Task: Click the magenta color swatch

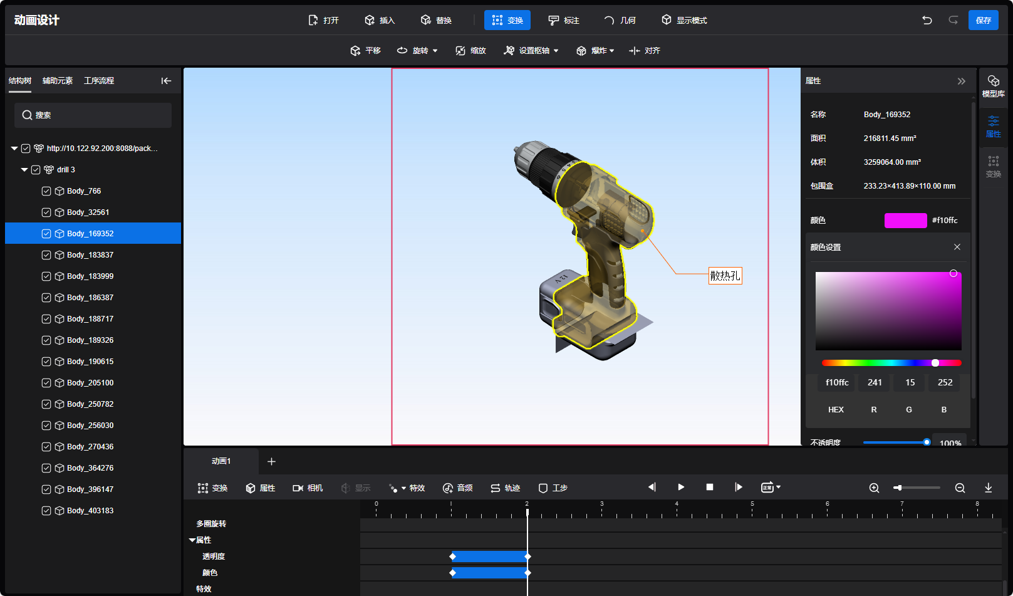Action: pos(905,220)
